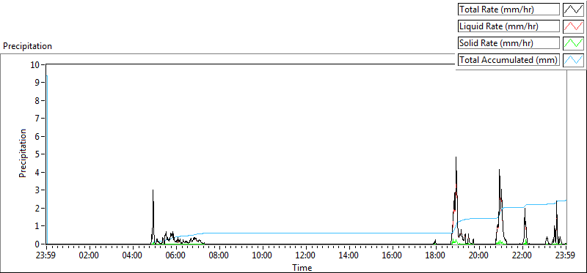587x273 pixels.
Task: Click the tallest precipitation peak near 19:00
Action: [456, 157]
